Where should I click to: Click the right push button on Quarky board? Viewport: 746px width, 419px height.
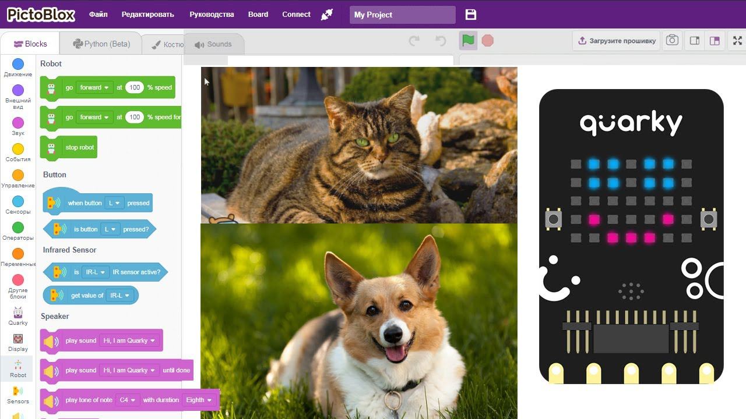tap(709, 219)
